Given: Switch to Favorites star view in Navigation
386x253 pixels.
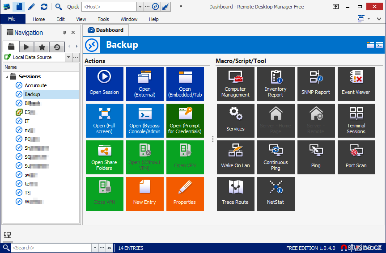Looking at the screenshot, I should (x=42, y=47).
